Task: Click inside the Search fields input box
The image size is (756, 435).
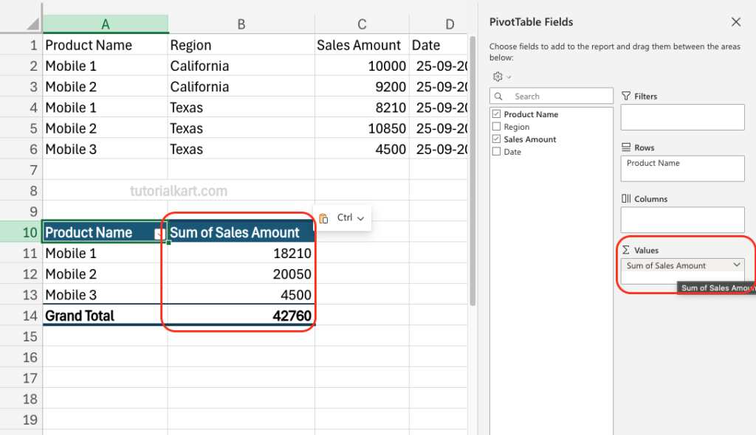Action: tap(561, 96)
